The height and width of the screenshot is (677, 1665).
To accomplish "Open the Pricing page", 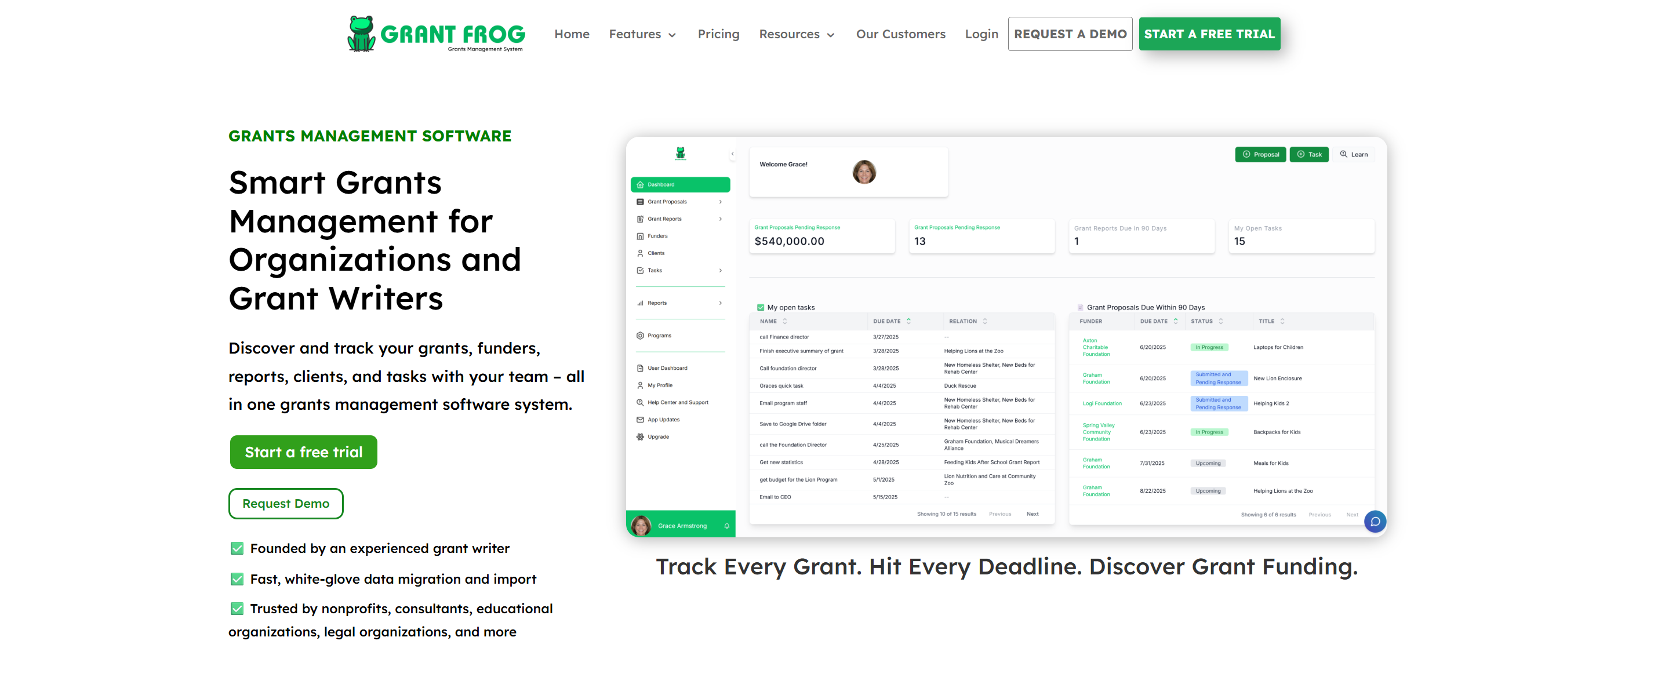I will tap(718, 34).
